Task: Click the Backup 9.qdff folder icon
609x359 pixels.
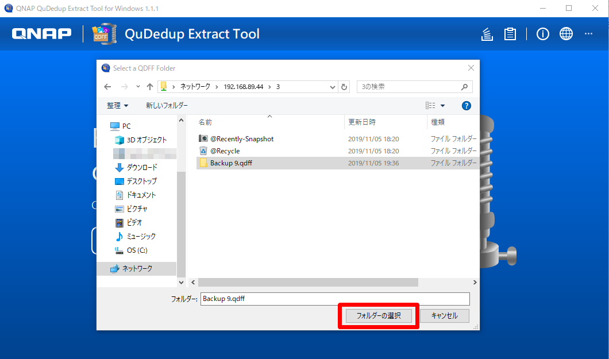Action: point(203,163)
